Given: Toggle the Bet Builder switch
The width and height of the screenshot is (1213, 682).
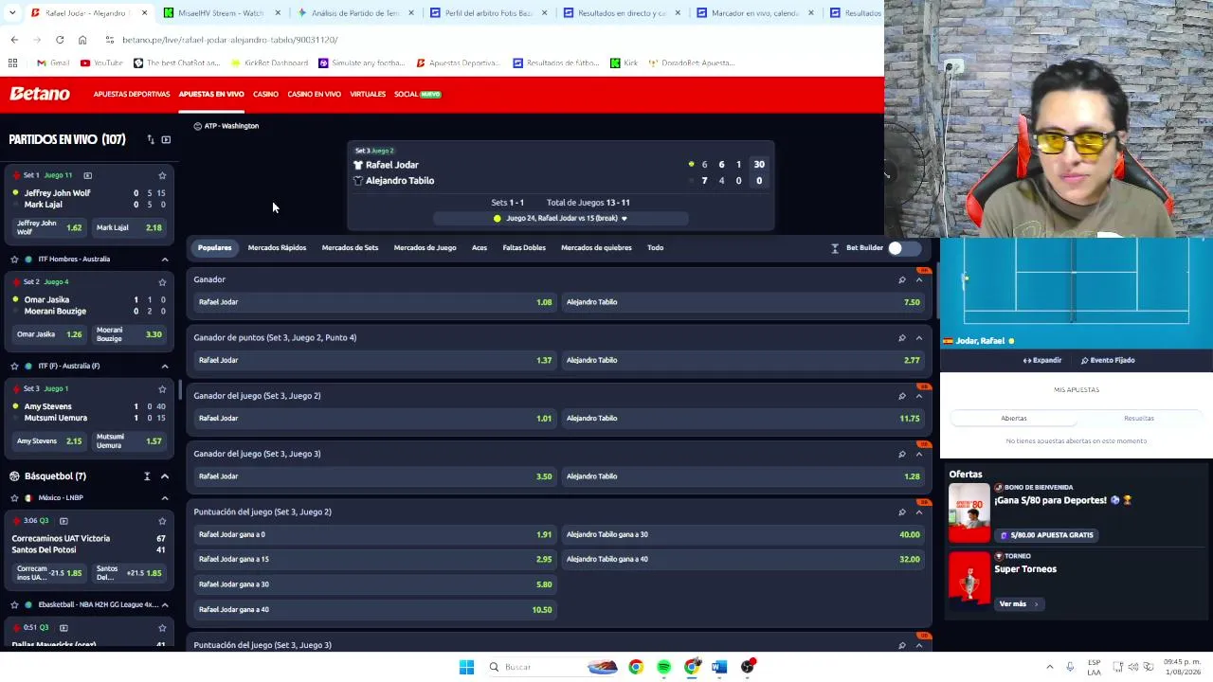Looking at the screenshot, I should point(904,248).
